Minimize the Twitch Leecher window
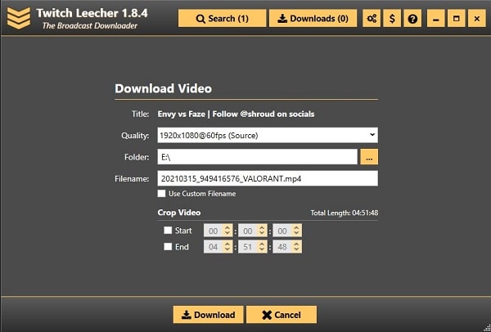Viewport: 491px width, 332px height. (x=435, y=19)
